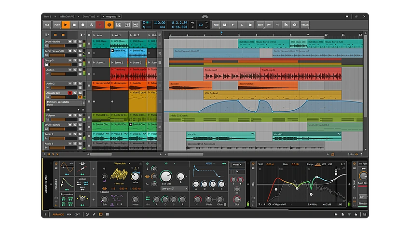The height and width of the screenshot is (231, 410).
Task: Open the EDIT menu button
Action: [260, 25]
